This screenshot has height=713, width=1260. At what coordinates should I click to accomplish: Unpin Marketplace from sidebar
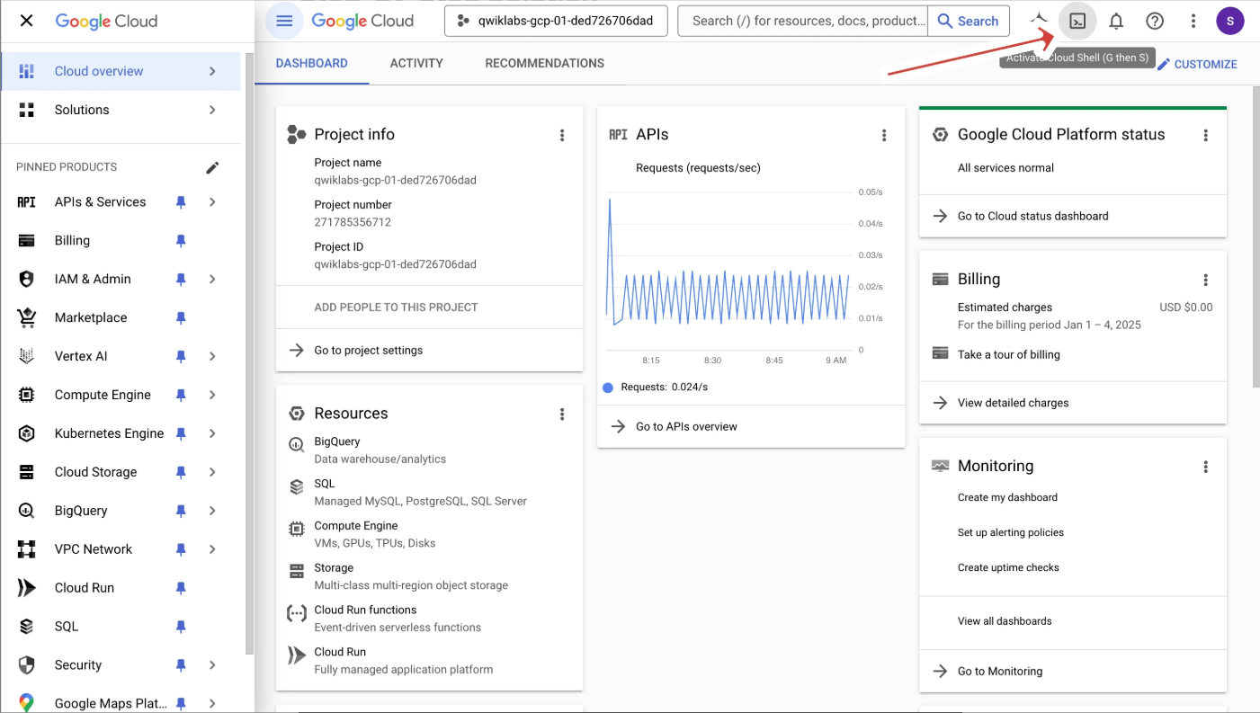pos(181,318)
